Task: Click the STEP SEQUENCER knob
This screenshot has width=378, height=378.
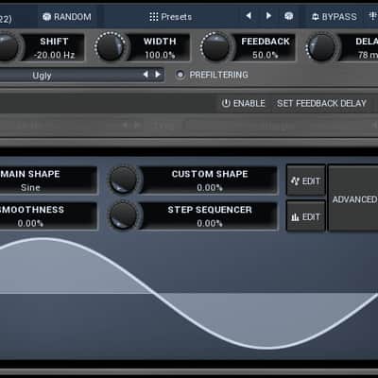Action: click(123, 215)
